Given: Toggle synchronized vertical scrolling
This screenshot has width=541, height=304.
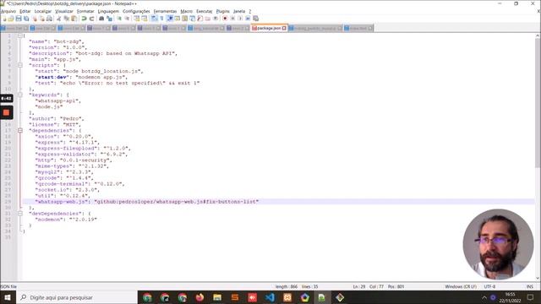Looking at the screenshot, I should tap(137, 19).
